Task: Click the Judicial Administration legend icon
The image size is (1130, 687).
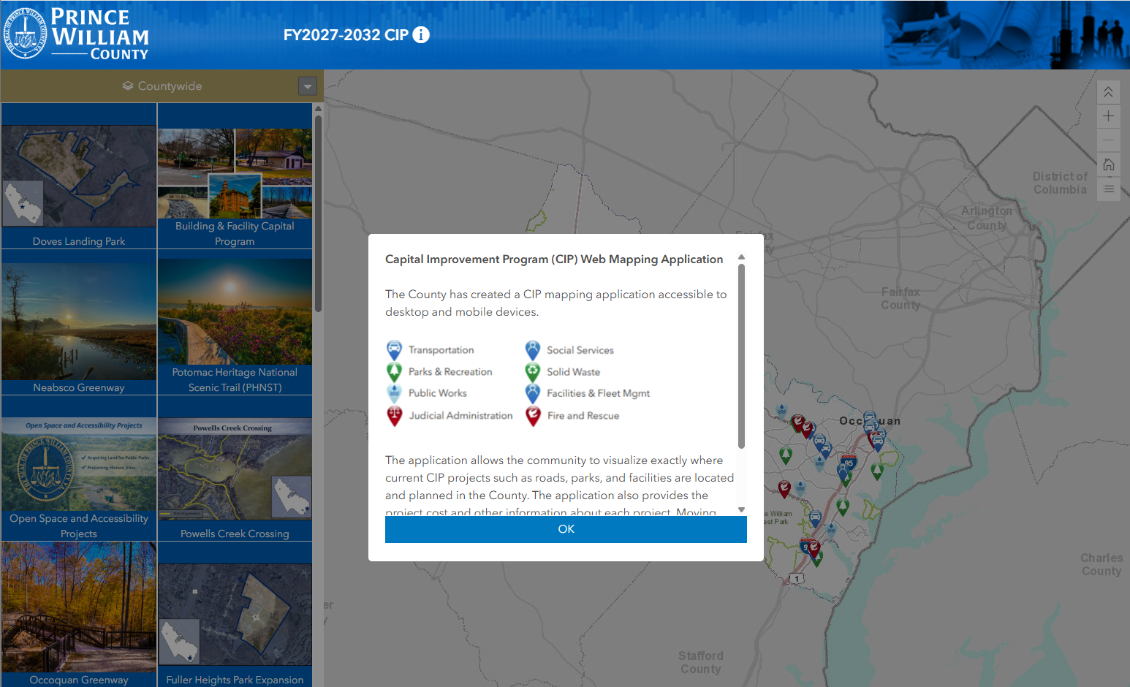Action: 394,416
